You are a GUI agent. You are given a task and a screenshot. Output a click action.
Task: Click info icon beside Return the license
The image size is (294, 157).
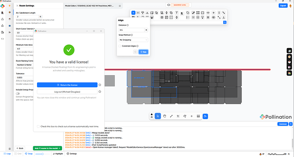tap(100, 85)
